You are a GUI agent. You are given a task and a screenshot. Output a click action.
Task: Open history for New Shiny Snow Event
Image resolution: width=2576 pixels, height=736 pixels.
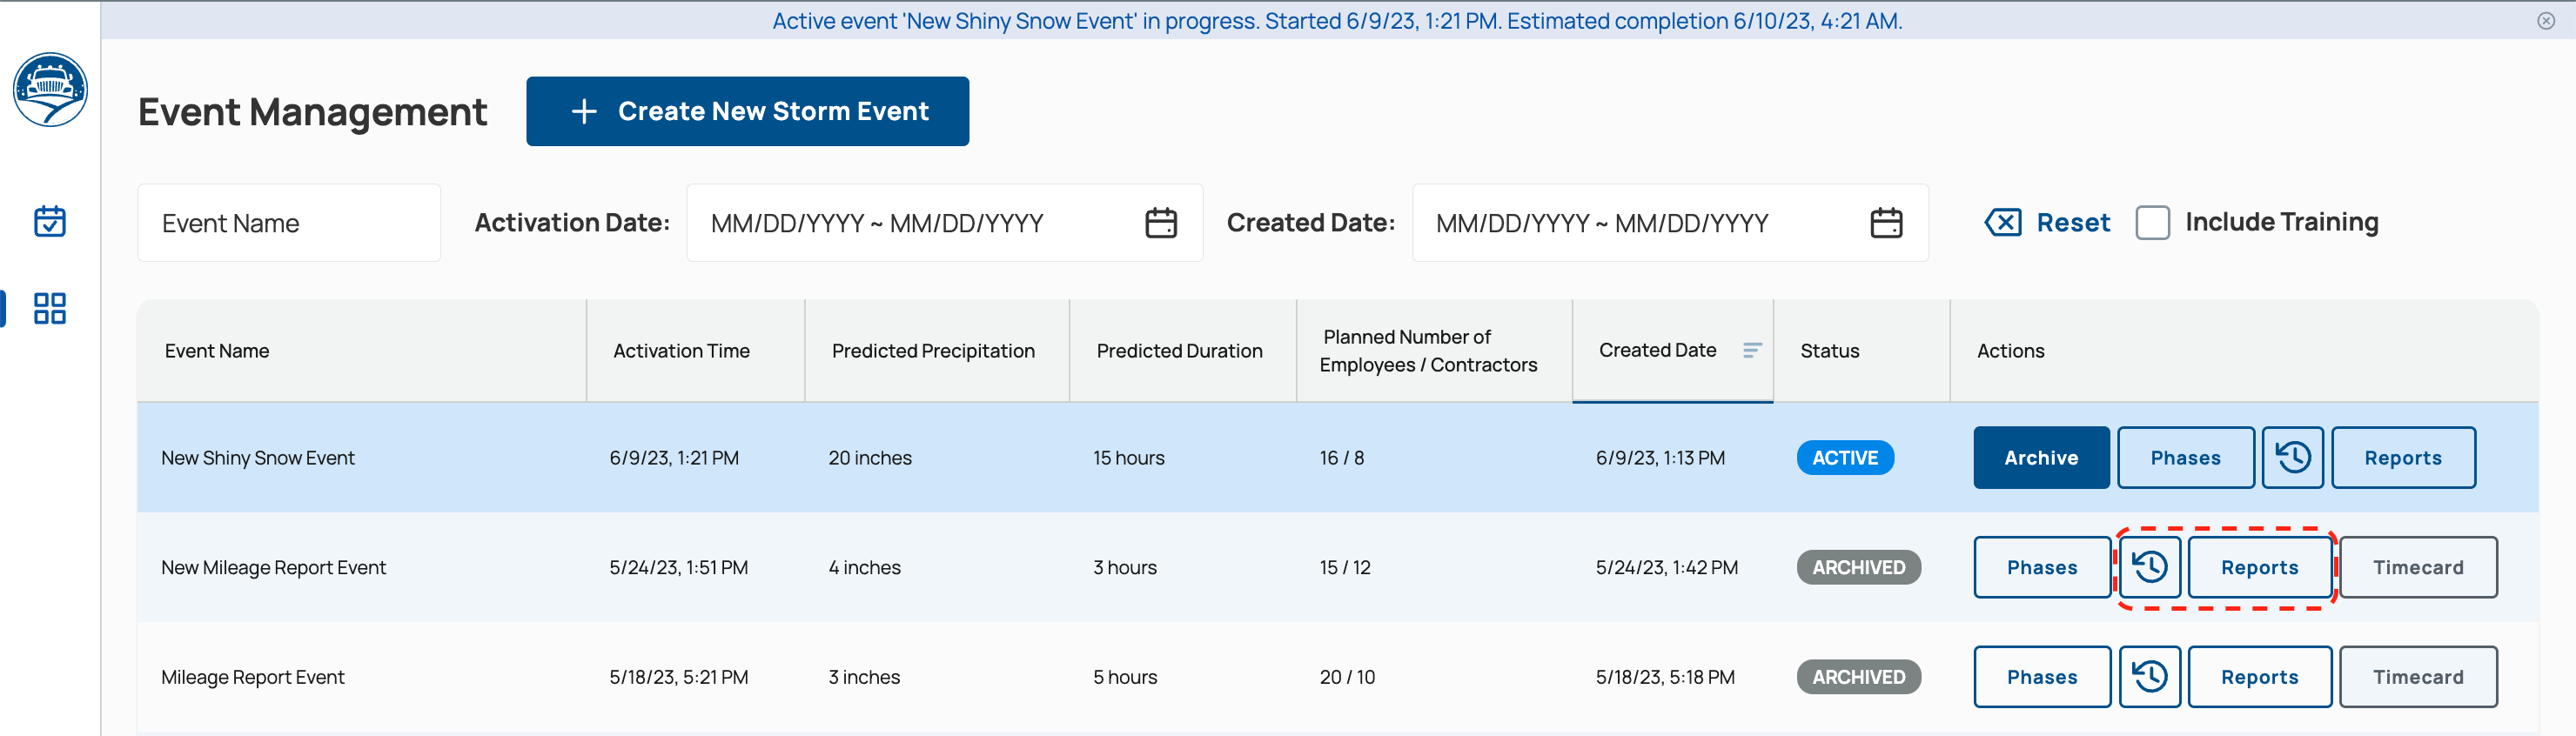[2292, 458]
